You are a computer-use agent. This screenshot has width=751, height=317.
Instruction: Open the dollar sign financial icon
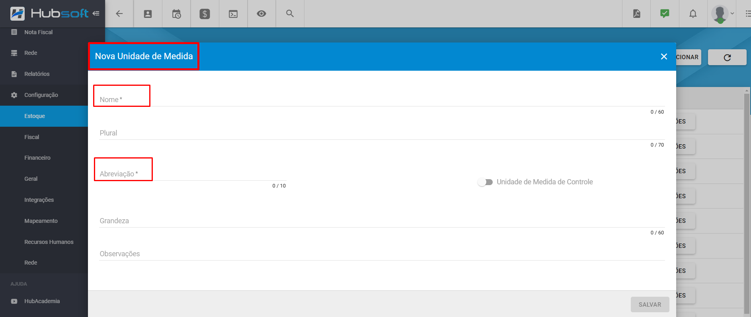(x=205, y=14)
